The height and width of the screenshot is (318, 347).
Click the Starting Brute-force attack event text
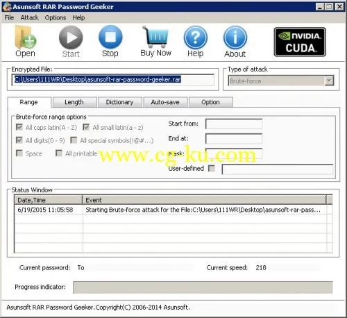coord(203,210)
